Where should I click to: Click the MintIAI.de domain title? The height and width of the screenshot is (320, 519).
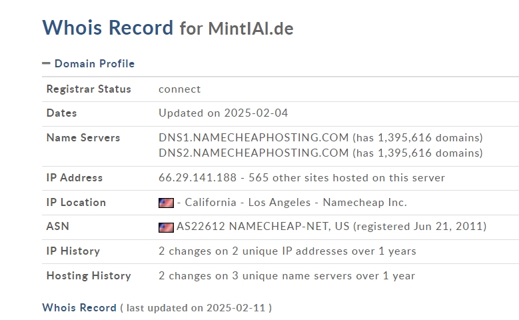coord(251,29)
